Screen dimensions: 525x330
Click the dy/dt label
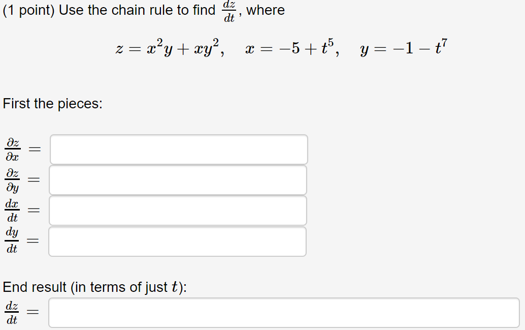pyautogui.click(x=12, y=241)
